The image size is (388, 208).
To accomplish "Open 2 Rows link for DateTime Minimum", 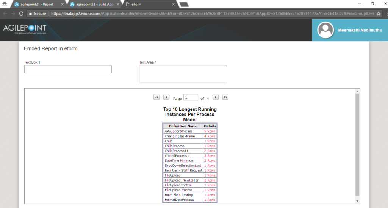I will click(x=210, y=161).
